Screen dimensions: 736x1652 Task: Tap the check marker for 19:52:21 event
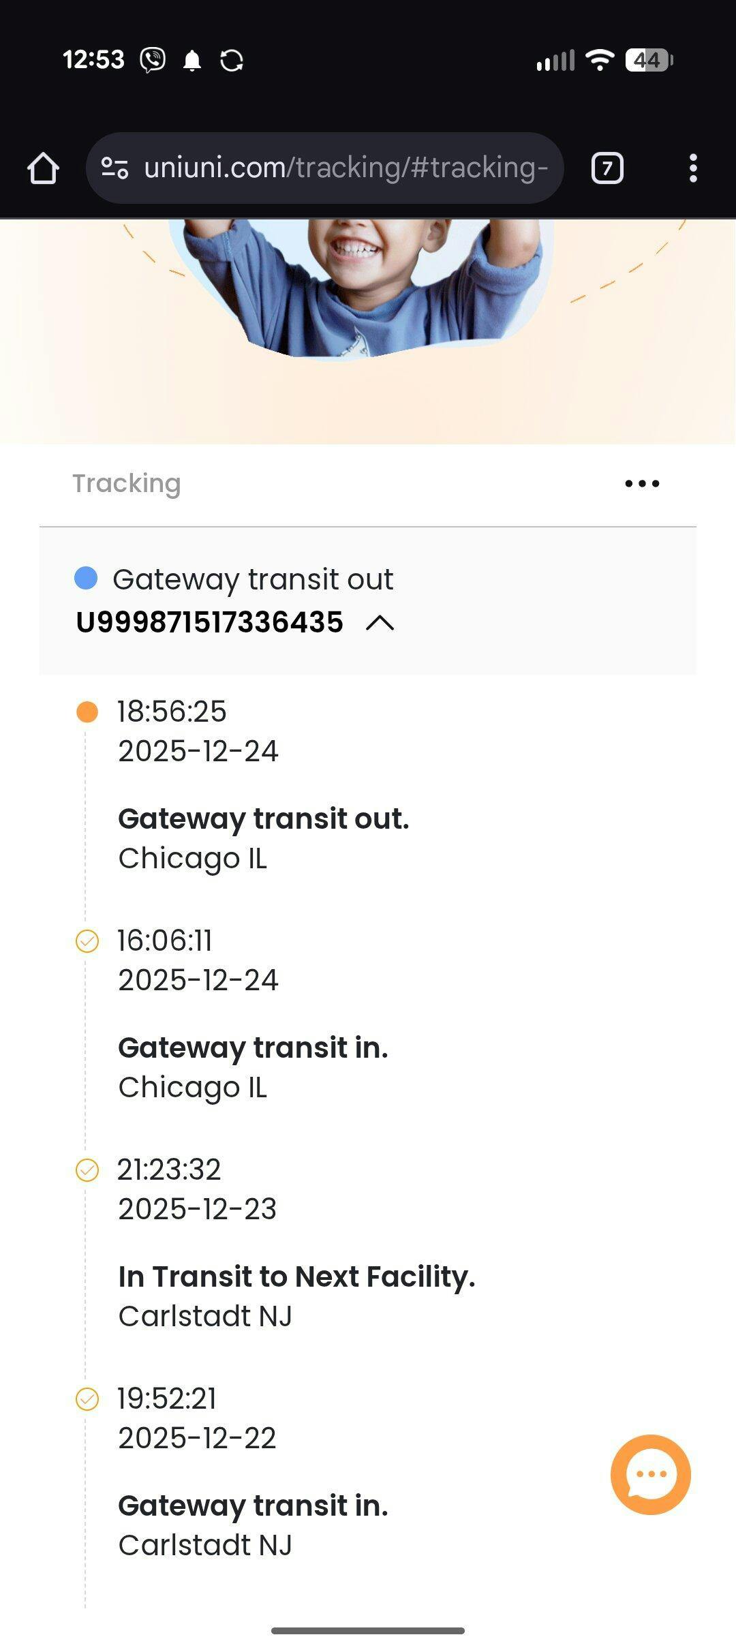click(x=87, y=1399)
